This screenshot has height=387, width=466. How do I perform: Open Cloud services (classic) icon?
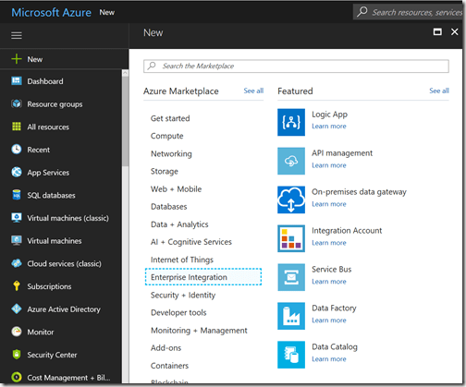click(x=17, y=263)
